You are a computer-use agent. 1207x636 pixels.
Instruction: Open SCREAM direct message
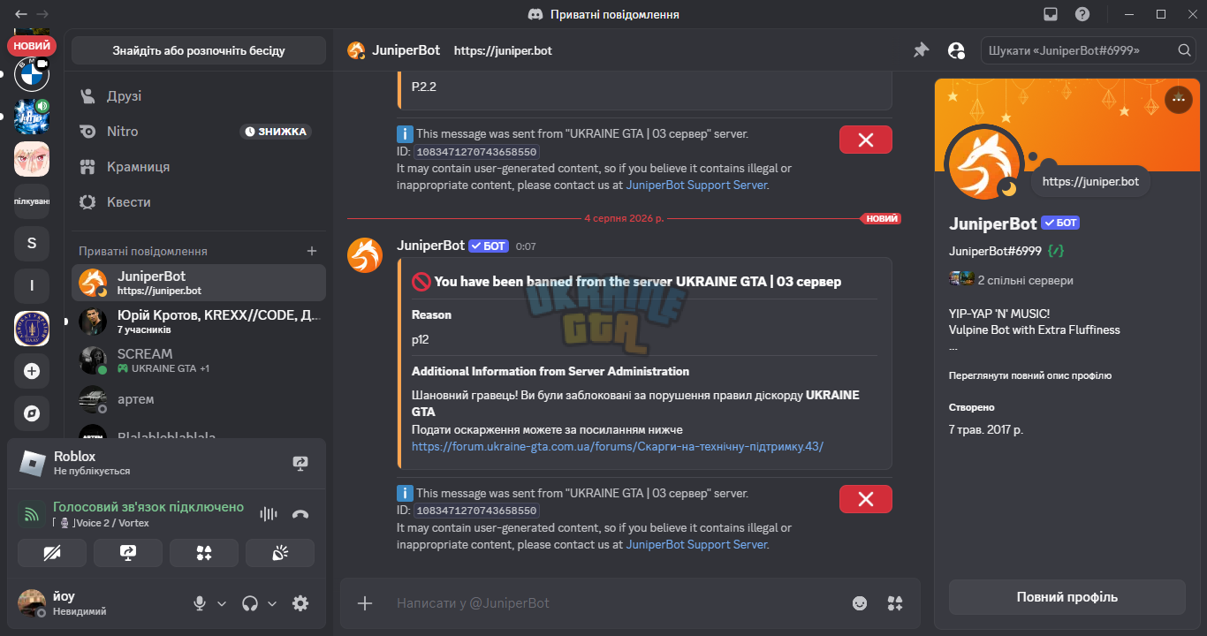(x=199, y=360)
